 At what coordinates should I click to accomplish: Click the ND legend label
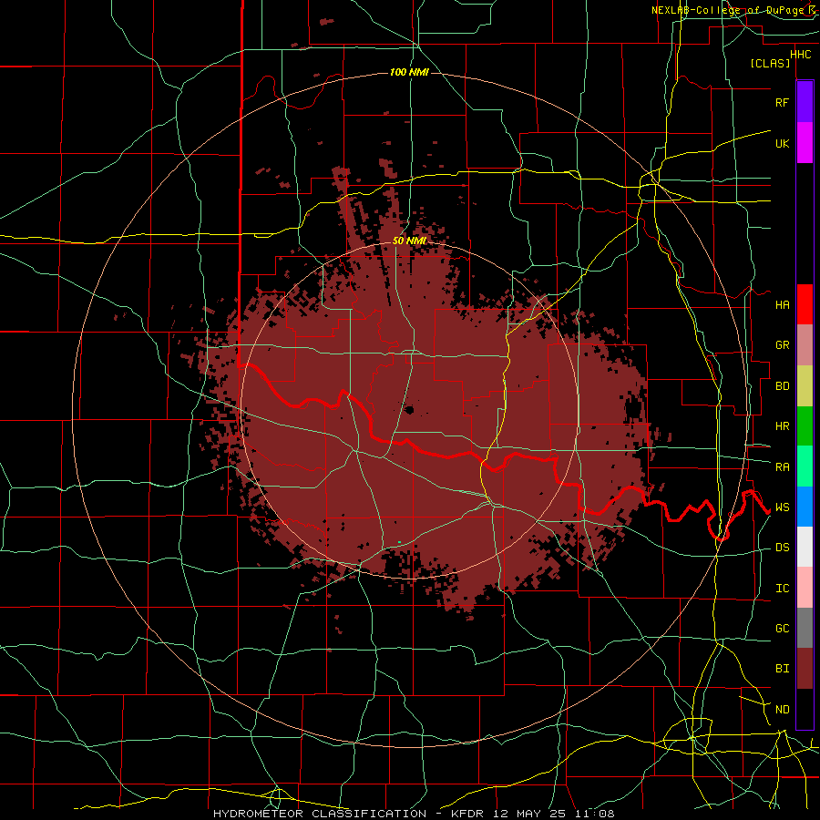click(x=782, y=710)
